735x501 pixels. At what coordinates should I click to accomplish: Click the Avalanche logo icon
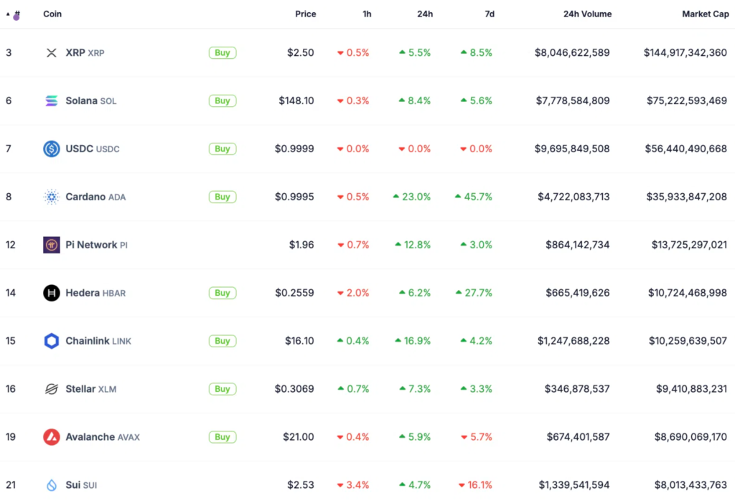point(51,437)
